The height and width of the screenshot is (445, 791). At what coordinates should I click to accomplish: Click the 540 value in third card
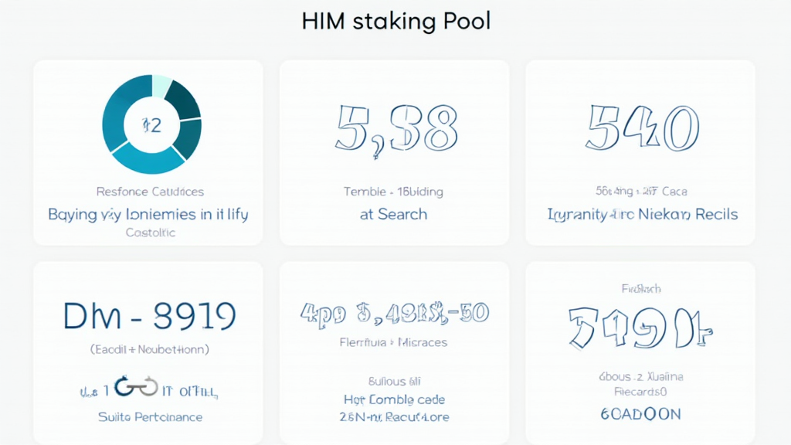[x=642, y=127]
